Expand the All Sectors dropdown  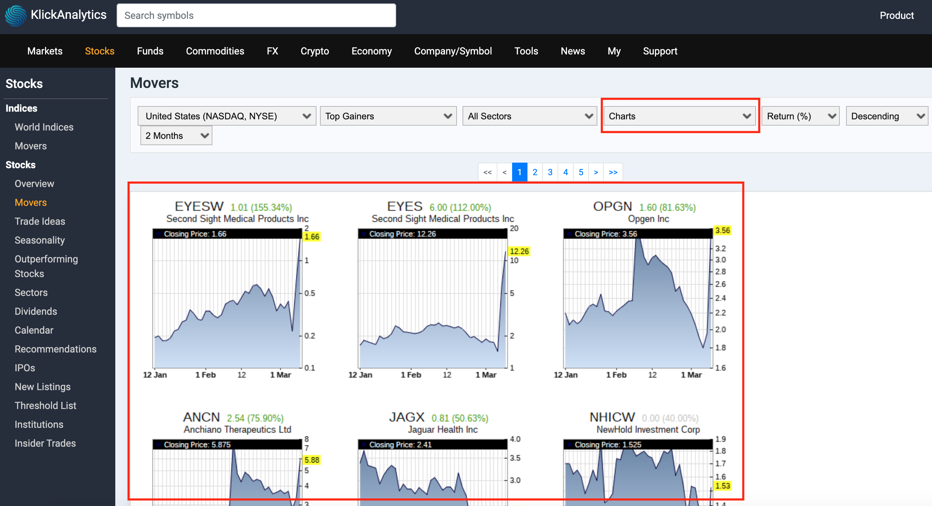530,116
